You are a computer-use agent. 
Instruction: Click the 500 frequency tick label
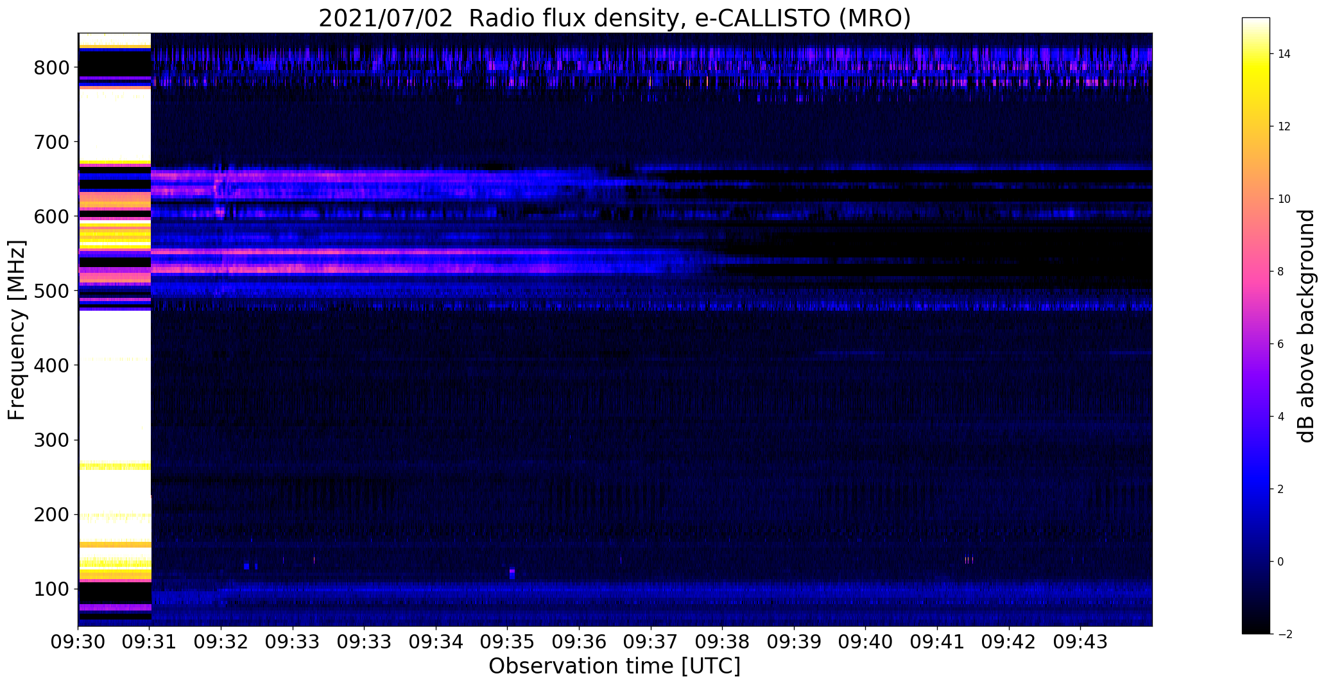pyautogui.click(x=51, y=291)
